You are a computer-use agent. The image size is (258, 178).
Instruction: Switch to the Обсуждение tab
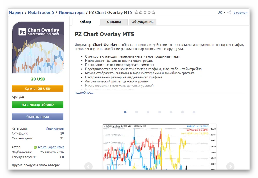pos(142,22)
